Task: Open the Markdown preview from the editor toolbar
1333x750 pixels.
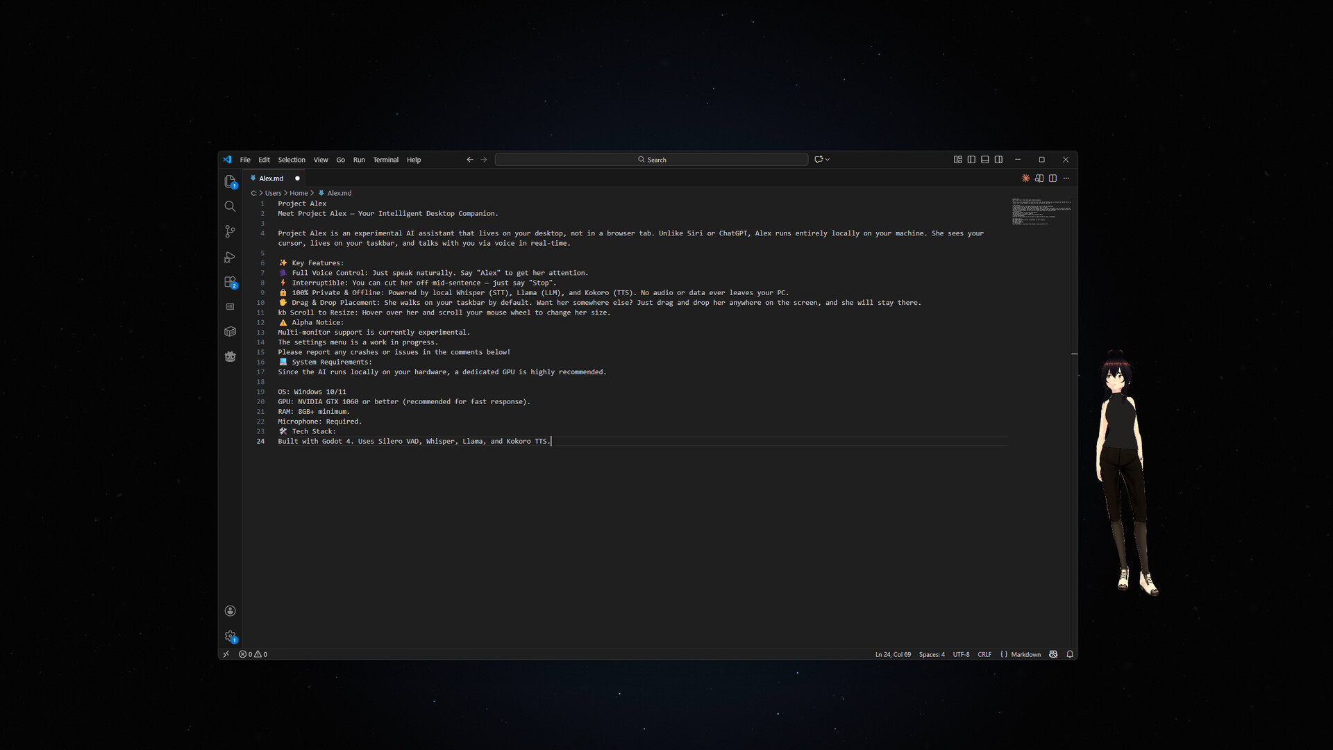Action: (x=1039, y=178)
